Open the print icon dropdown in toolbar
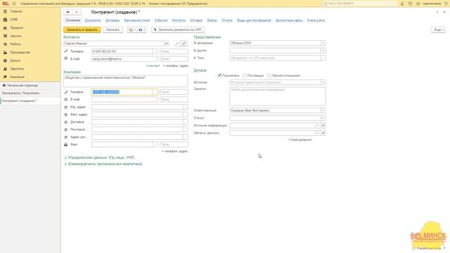450x253 pixels. click(142, 30)
